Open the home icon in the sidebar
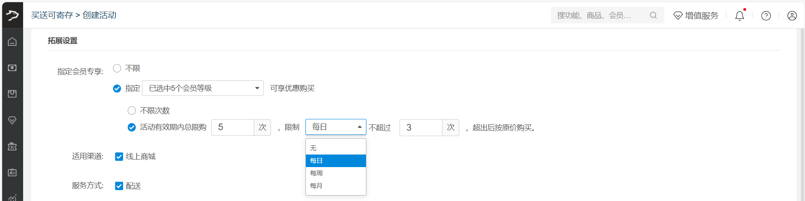Image resolution: width=805 pixels, height=201 pixels. pyautogui.click(x=12, y=41)
